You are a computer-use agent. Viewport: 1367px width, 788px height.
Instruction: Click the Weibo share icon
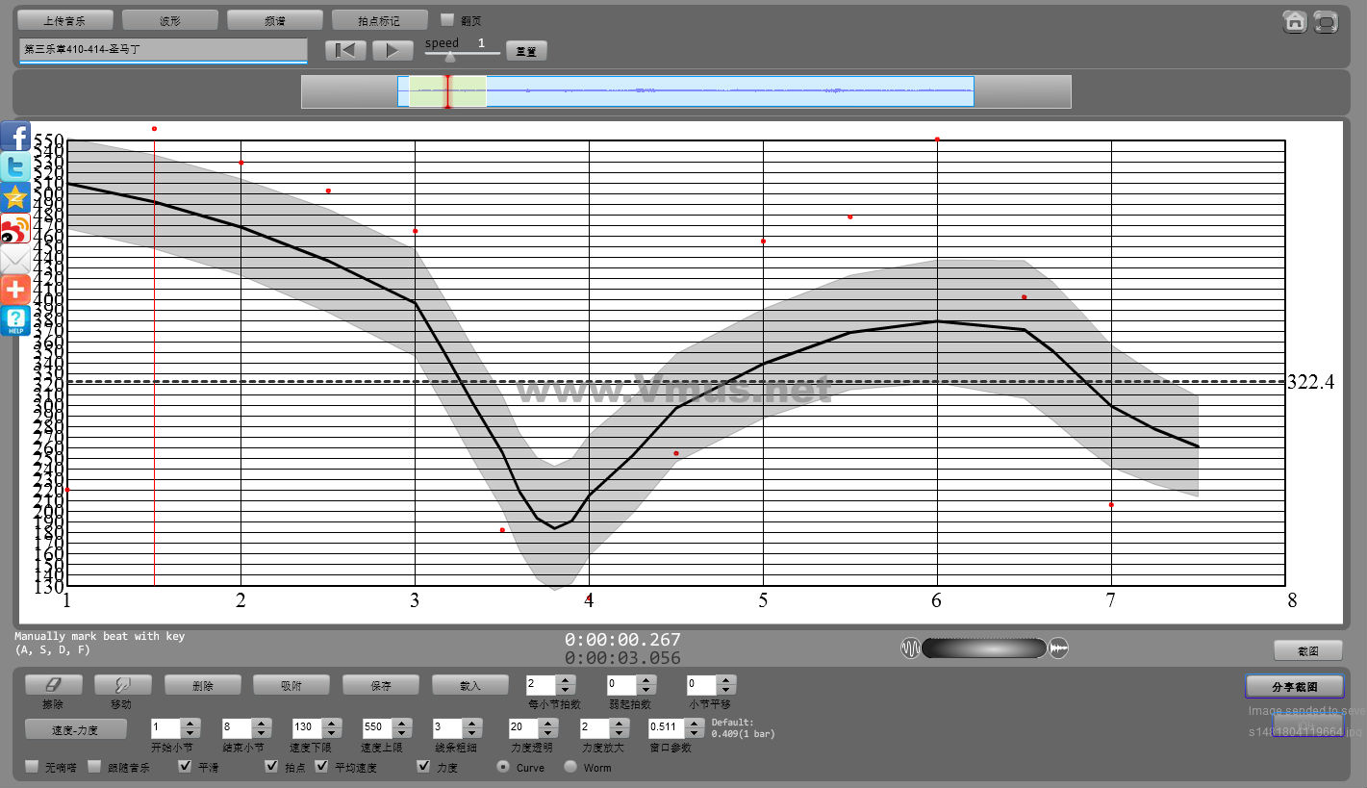15,229
